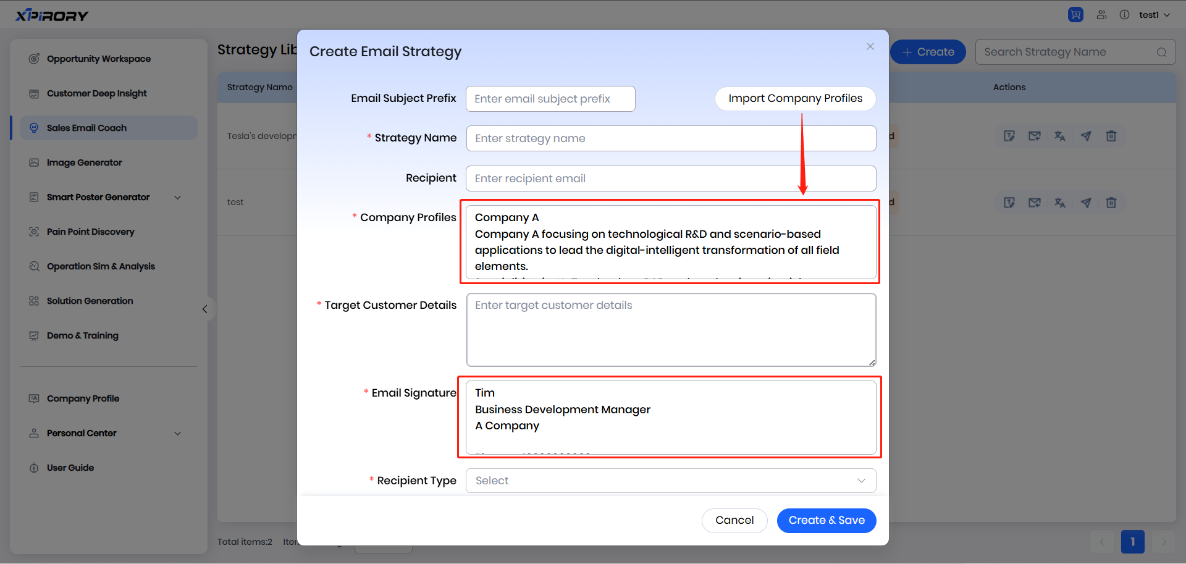Expand the Personal Center menu
This screenshot has width=1186, height=564.
tap(178, 433)
